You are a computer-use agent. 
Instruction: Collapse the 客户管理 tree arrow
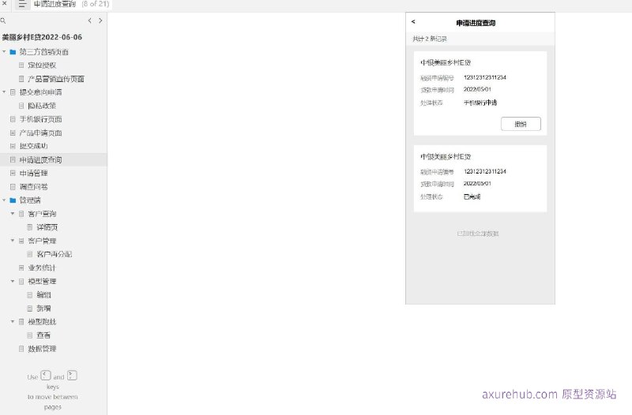13,241
